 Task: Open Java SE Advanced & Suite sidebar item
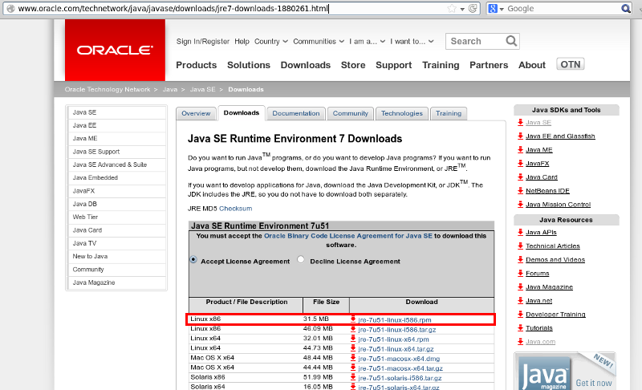click(x=116, y=165)
